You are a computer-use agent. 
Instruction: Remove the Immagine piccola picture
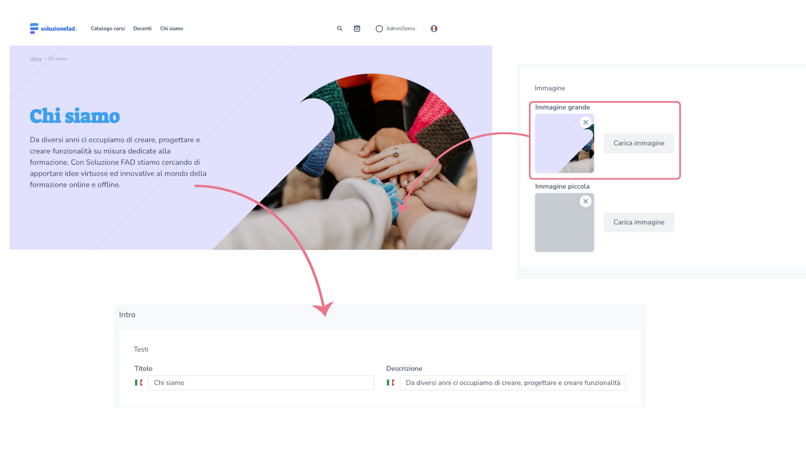click(x=586, y=201)
